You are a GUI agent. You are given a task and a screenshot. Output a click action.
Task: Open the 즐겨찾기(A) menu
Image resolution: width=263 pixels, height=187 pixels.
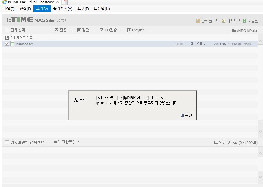(63, 9)
